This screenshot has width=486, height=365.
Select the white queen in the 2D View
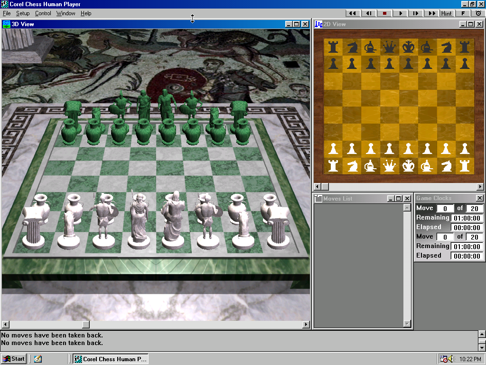(x=389, y=166)
